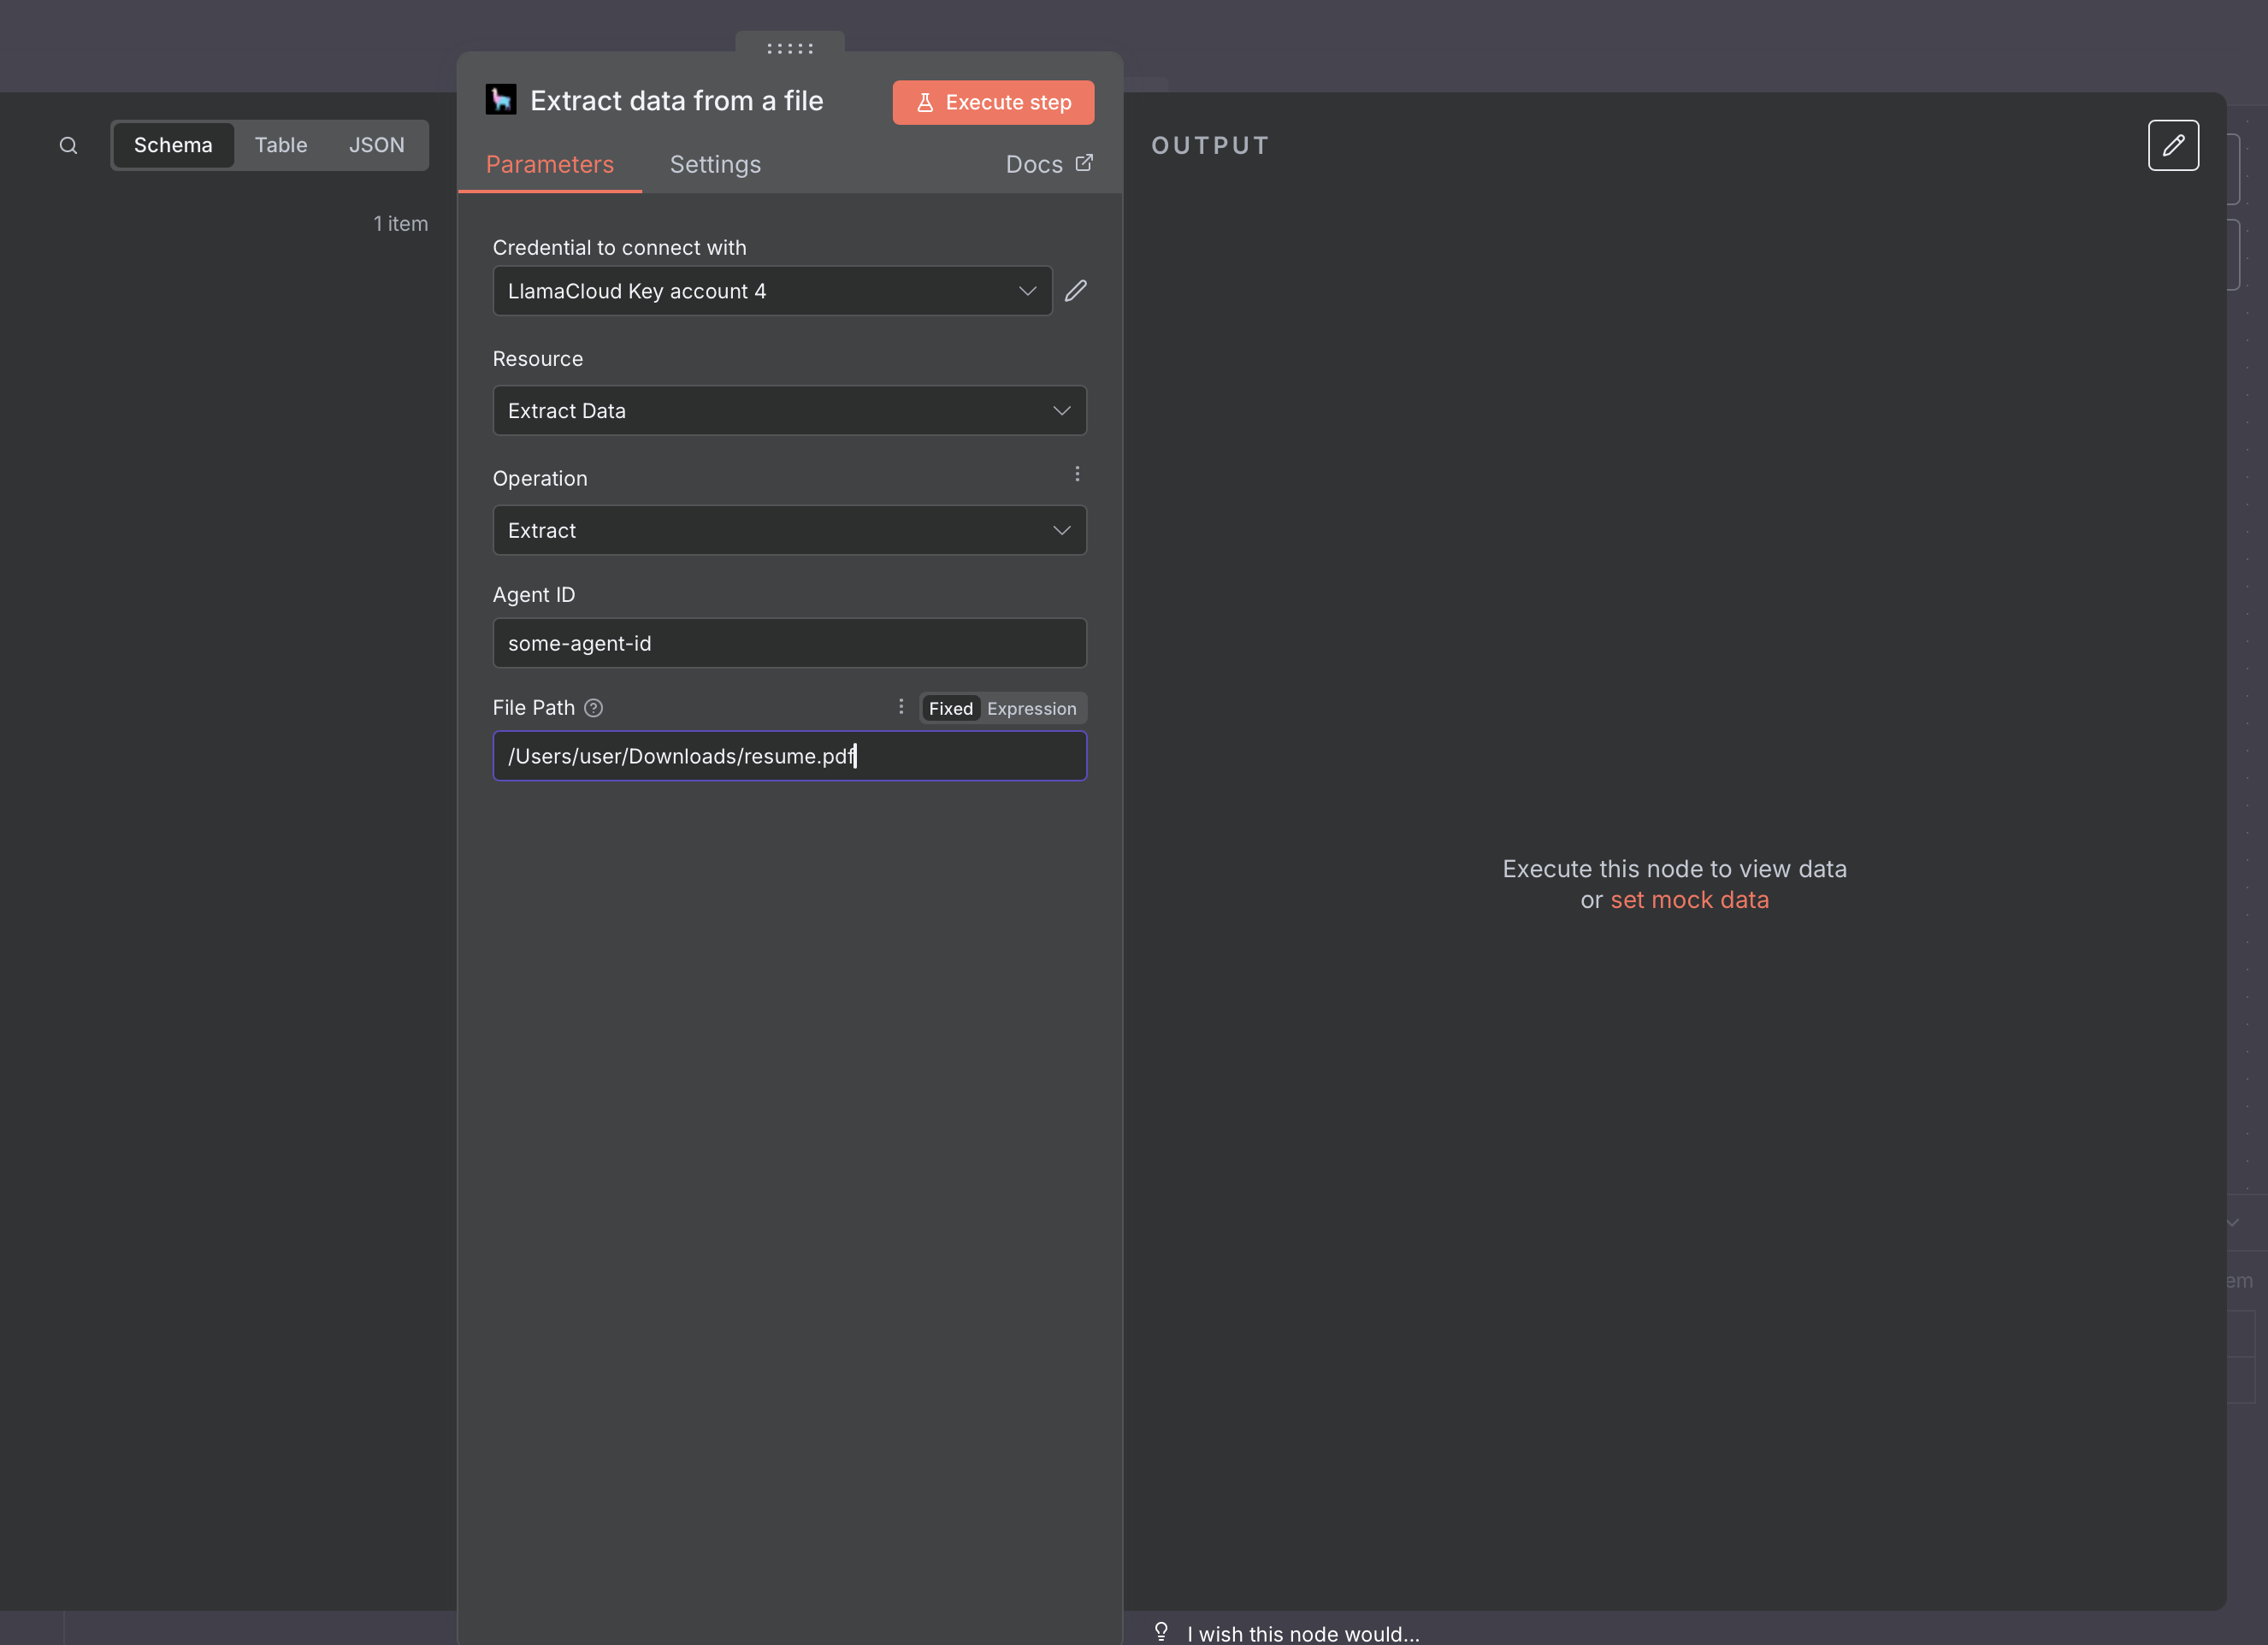The width and height of the screenshot is (2268, 1645).
Task: Grab the panel drag handle dots
Action: [790, 48]
